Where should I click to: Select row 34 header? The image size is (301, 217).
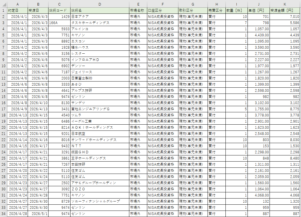pyautogui.click(x=4, y=213)
